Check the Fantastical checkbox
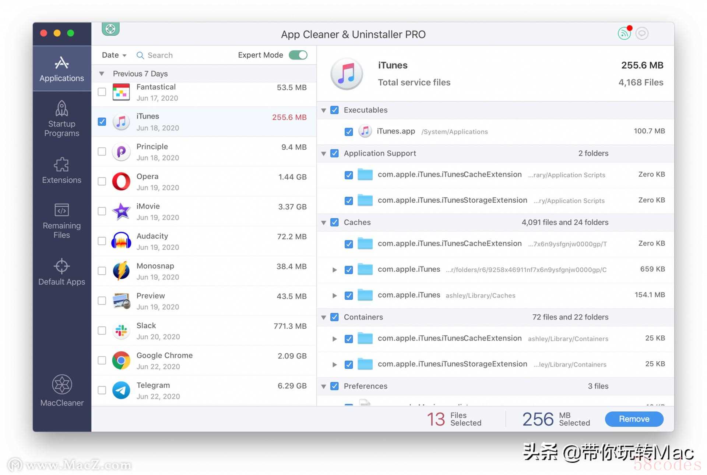 click(102, 92)
